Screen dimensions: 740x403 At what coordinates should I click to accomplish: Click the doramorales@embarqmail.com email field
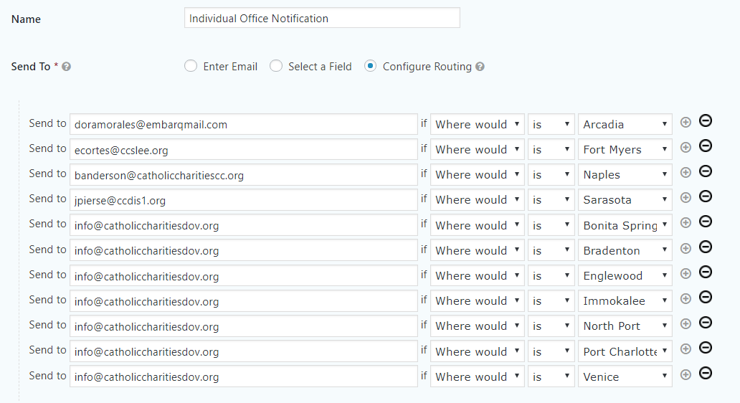243,124
